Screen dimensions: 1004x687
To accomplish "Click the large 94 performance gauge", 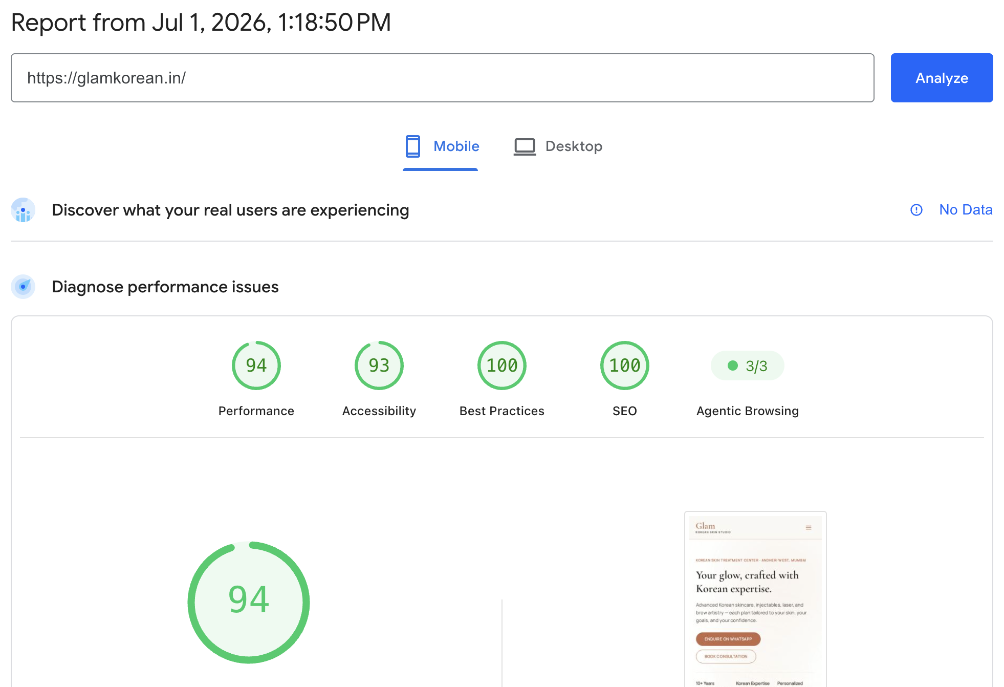I will coord(249,602).
